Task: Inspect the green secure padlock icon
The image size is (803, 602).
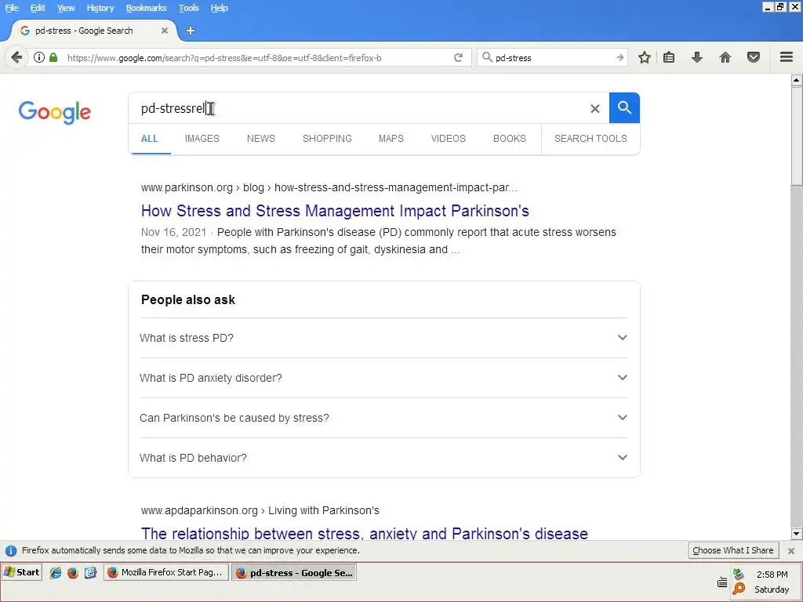Action: coord(53,57)
